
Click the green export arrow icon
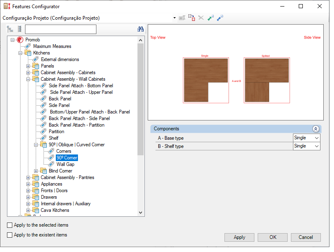210,18
